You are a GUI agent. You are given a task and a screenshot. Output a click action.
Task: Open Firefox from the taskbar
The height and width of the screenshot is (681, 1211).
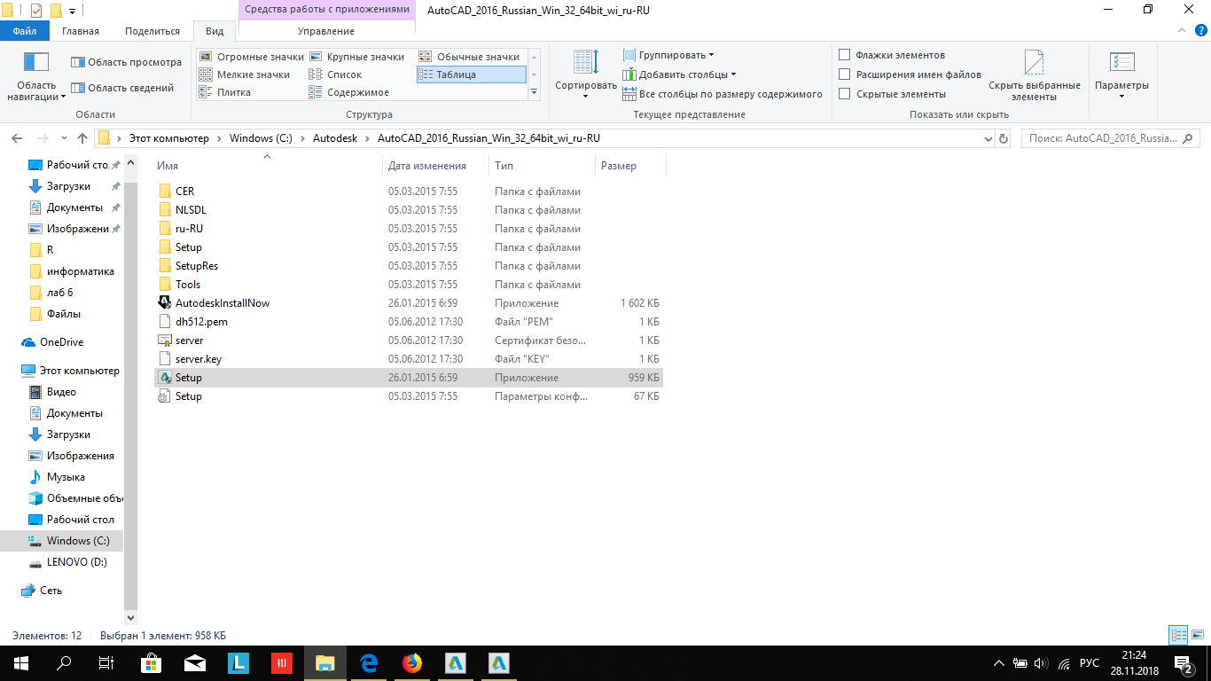click(x=412, y=663)
